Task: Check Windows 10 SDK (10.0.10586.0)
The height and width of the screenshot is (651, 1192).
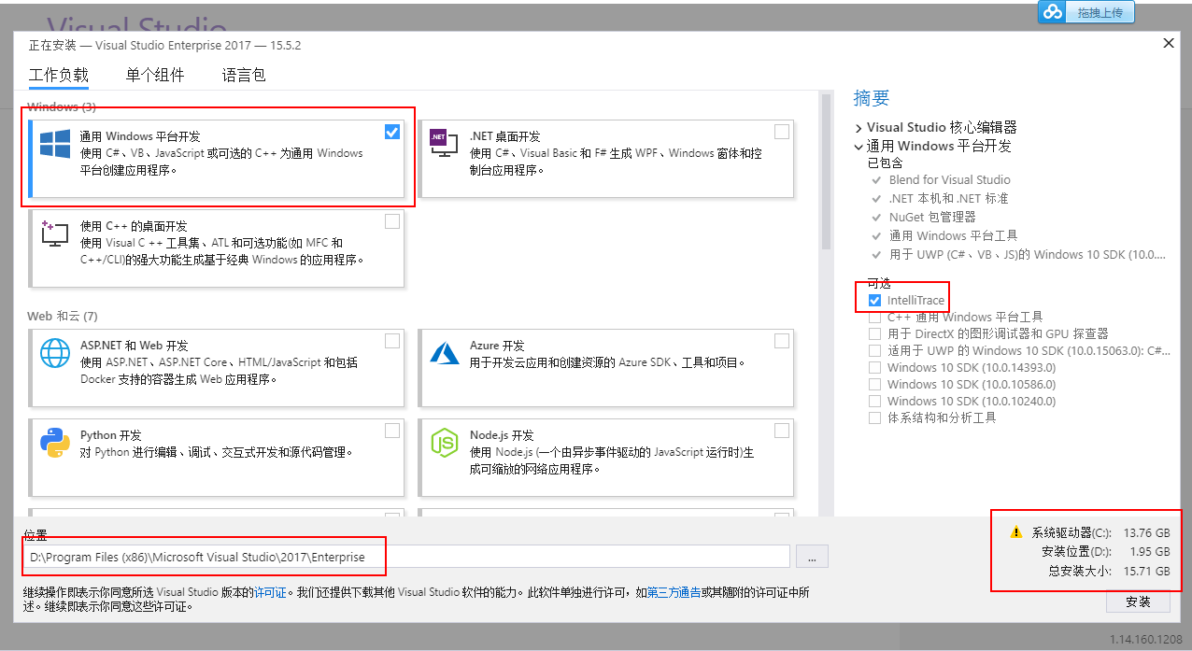Action: (874, 385)
